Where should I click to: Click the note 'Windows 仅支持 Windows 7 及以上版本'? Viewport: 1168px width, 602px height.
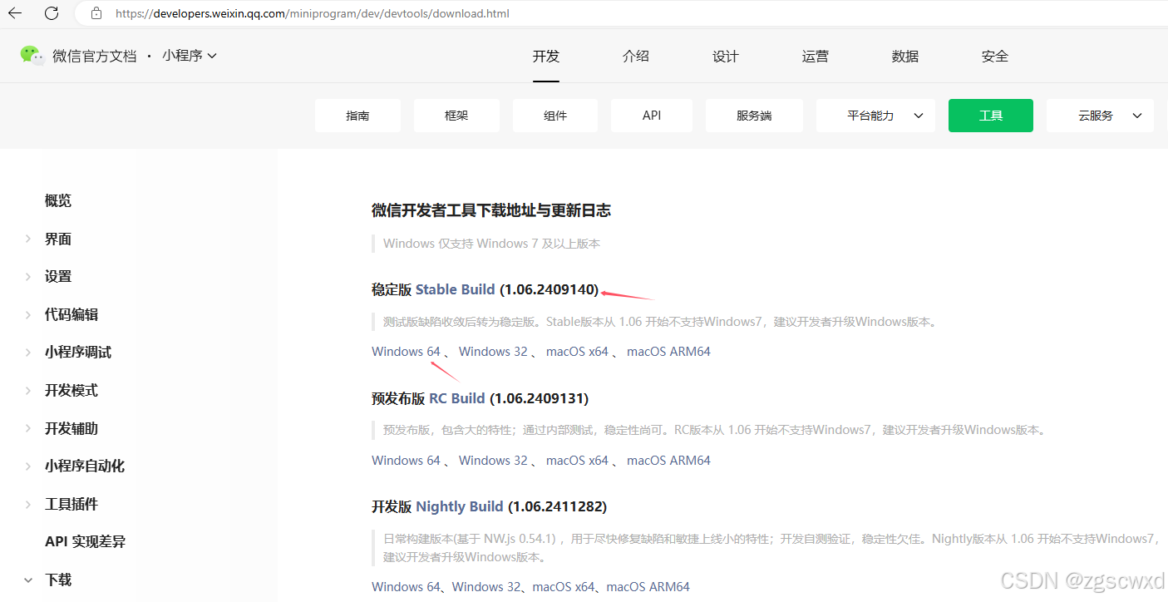pos(491,244)
